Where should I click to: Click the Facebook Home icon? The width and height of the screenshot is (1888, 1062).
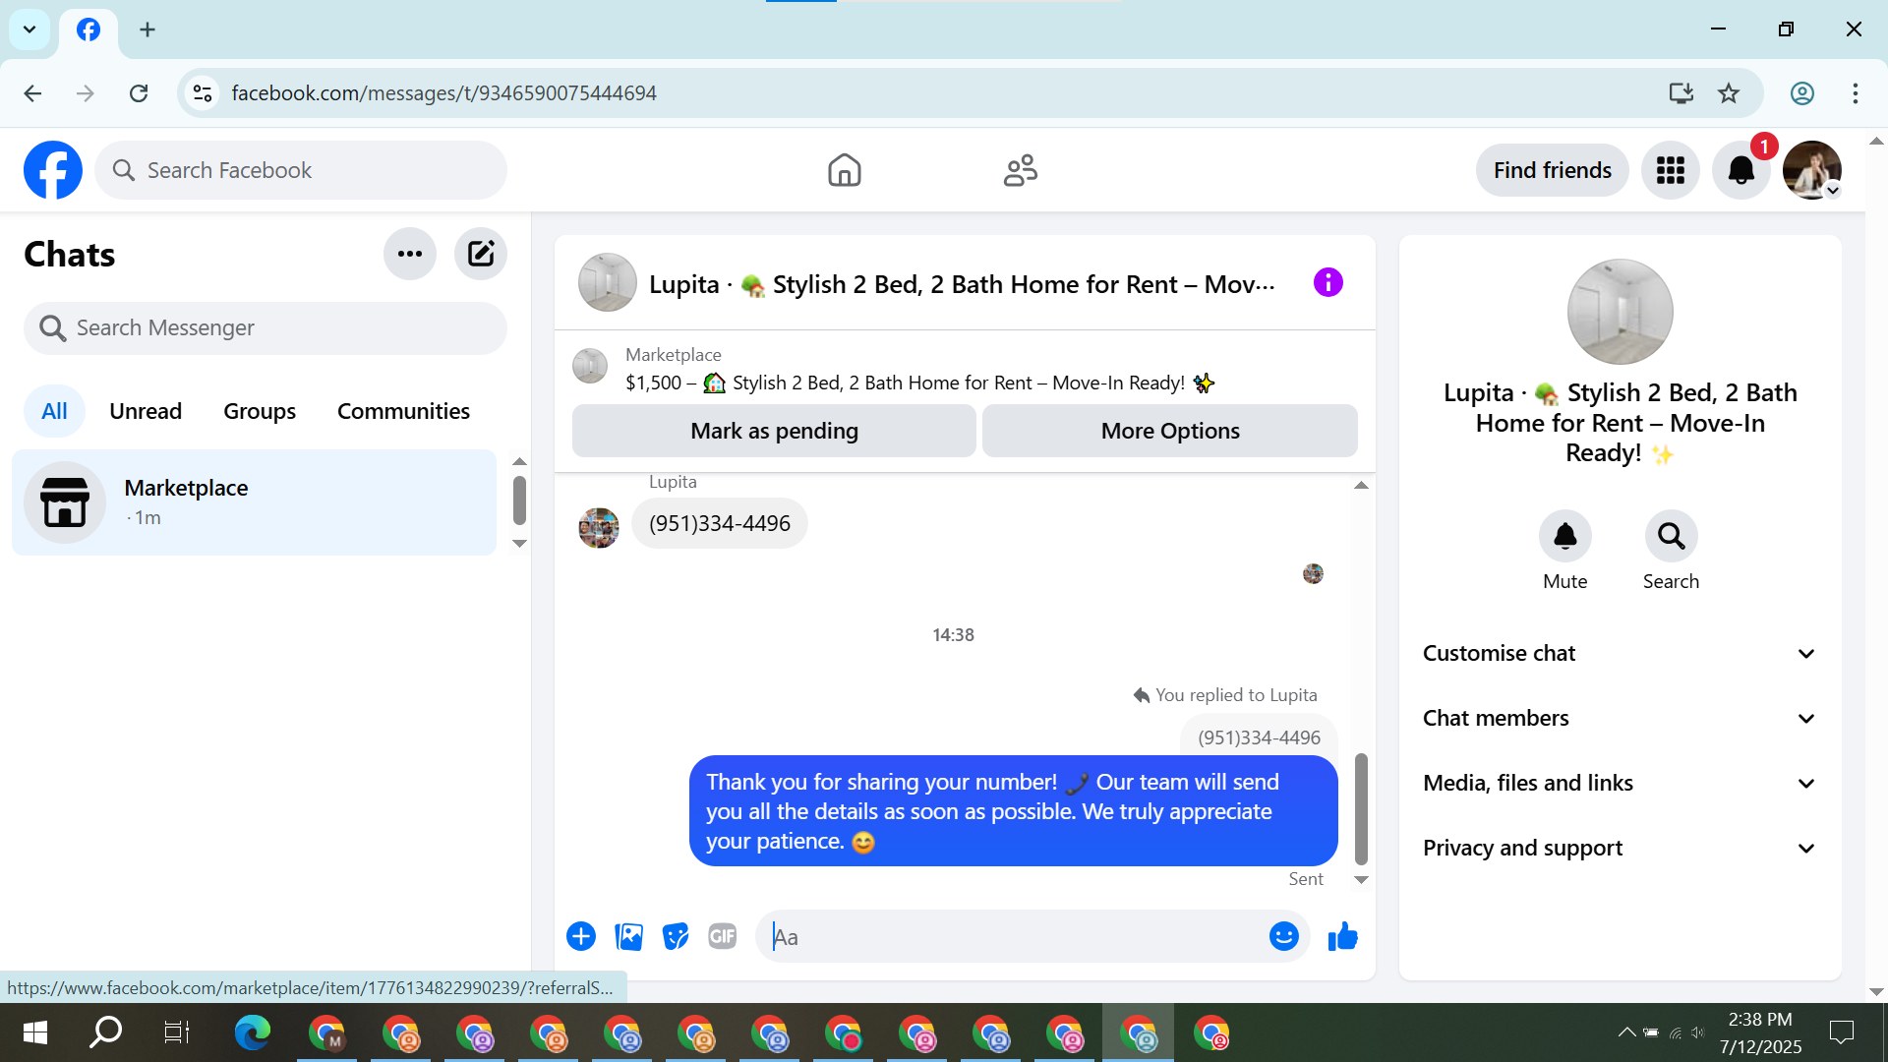(844, 170)
